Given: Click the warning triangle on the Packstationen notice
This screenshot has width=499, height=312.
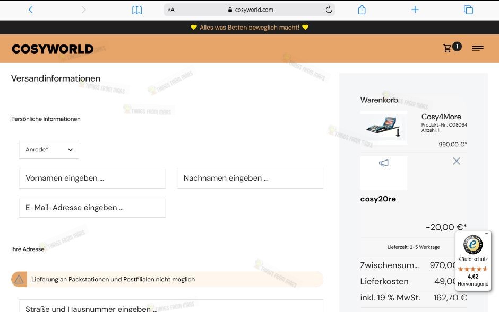Looking at the screenshot, I should (x=20, y=279).
